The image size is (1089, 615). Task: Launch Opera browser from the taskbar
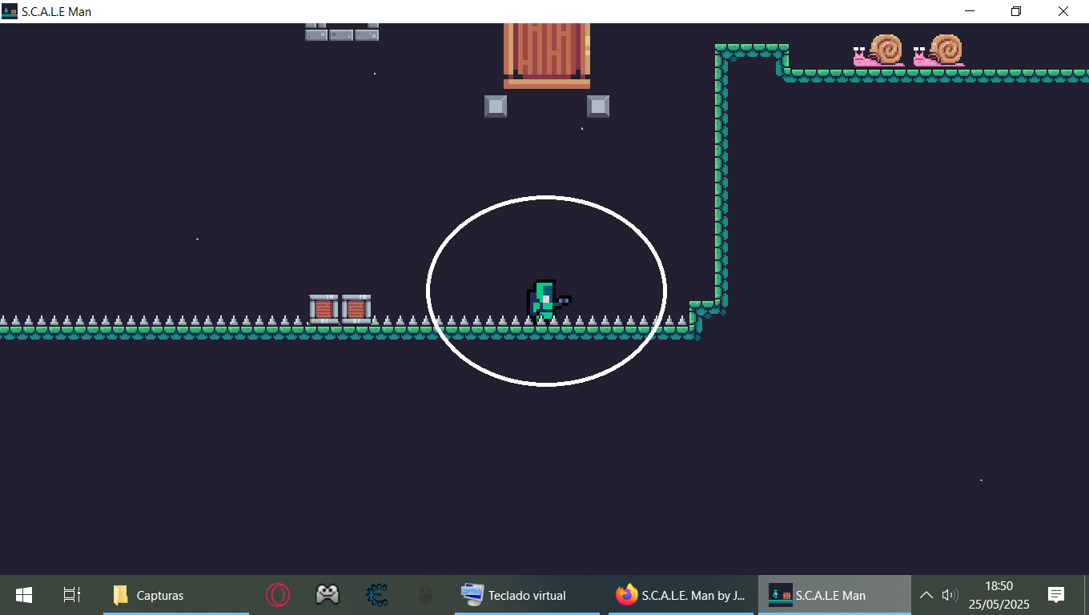click(x=278, y=595)
